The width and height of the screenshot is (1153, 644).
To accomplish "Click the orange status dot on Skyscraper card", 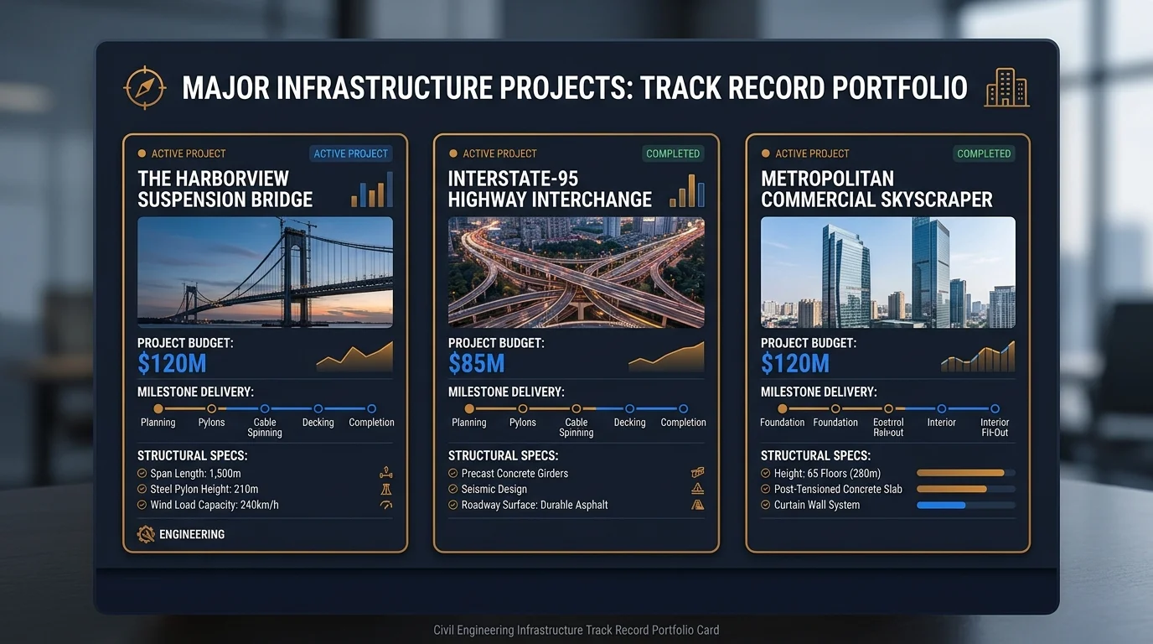I will point(766,153).
